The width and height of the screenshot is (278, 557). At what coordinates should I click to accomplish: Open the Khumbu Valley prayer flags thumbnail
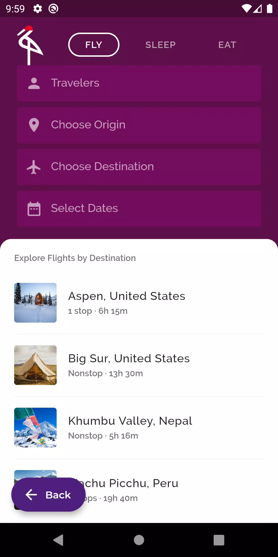35,428
